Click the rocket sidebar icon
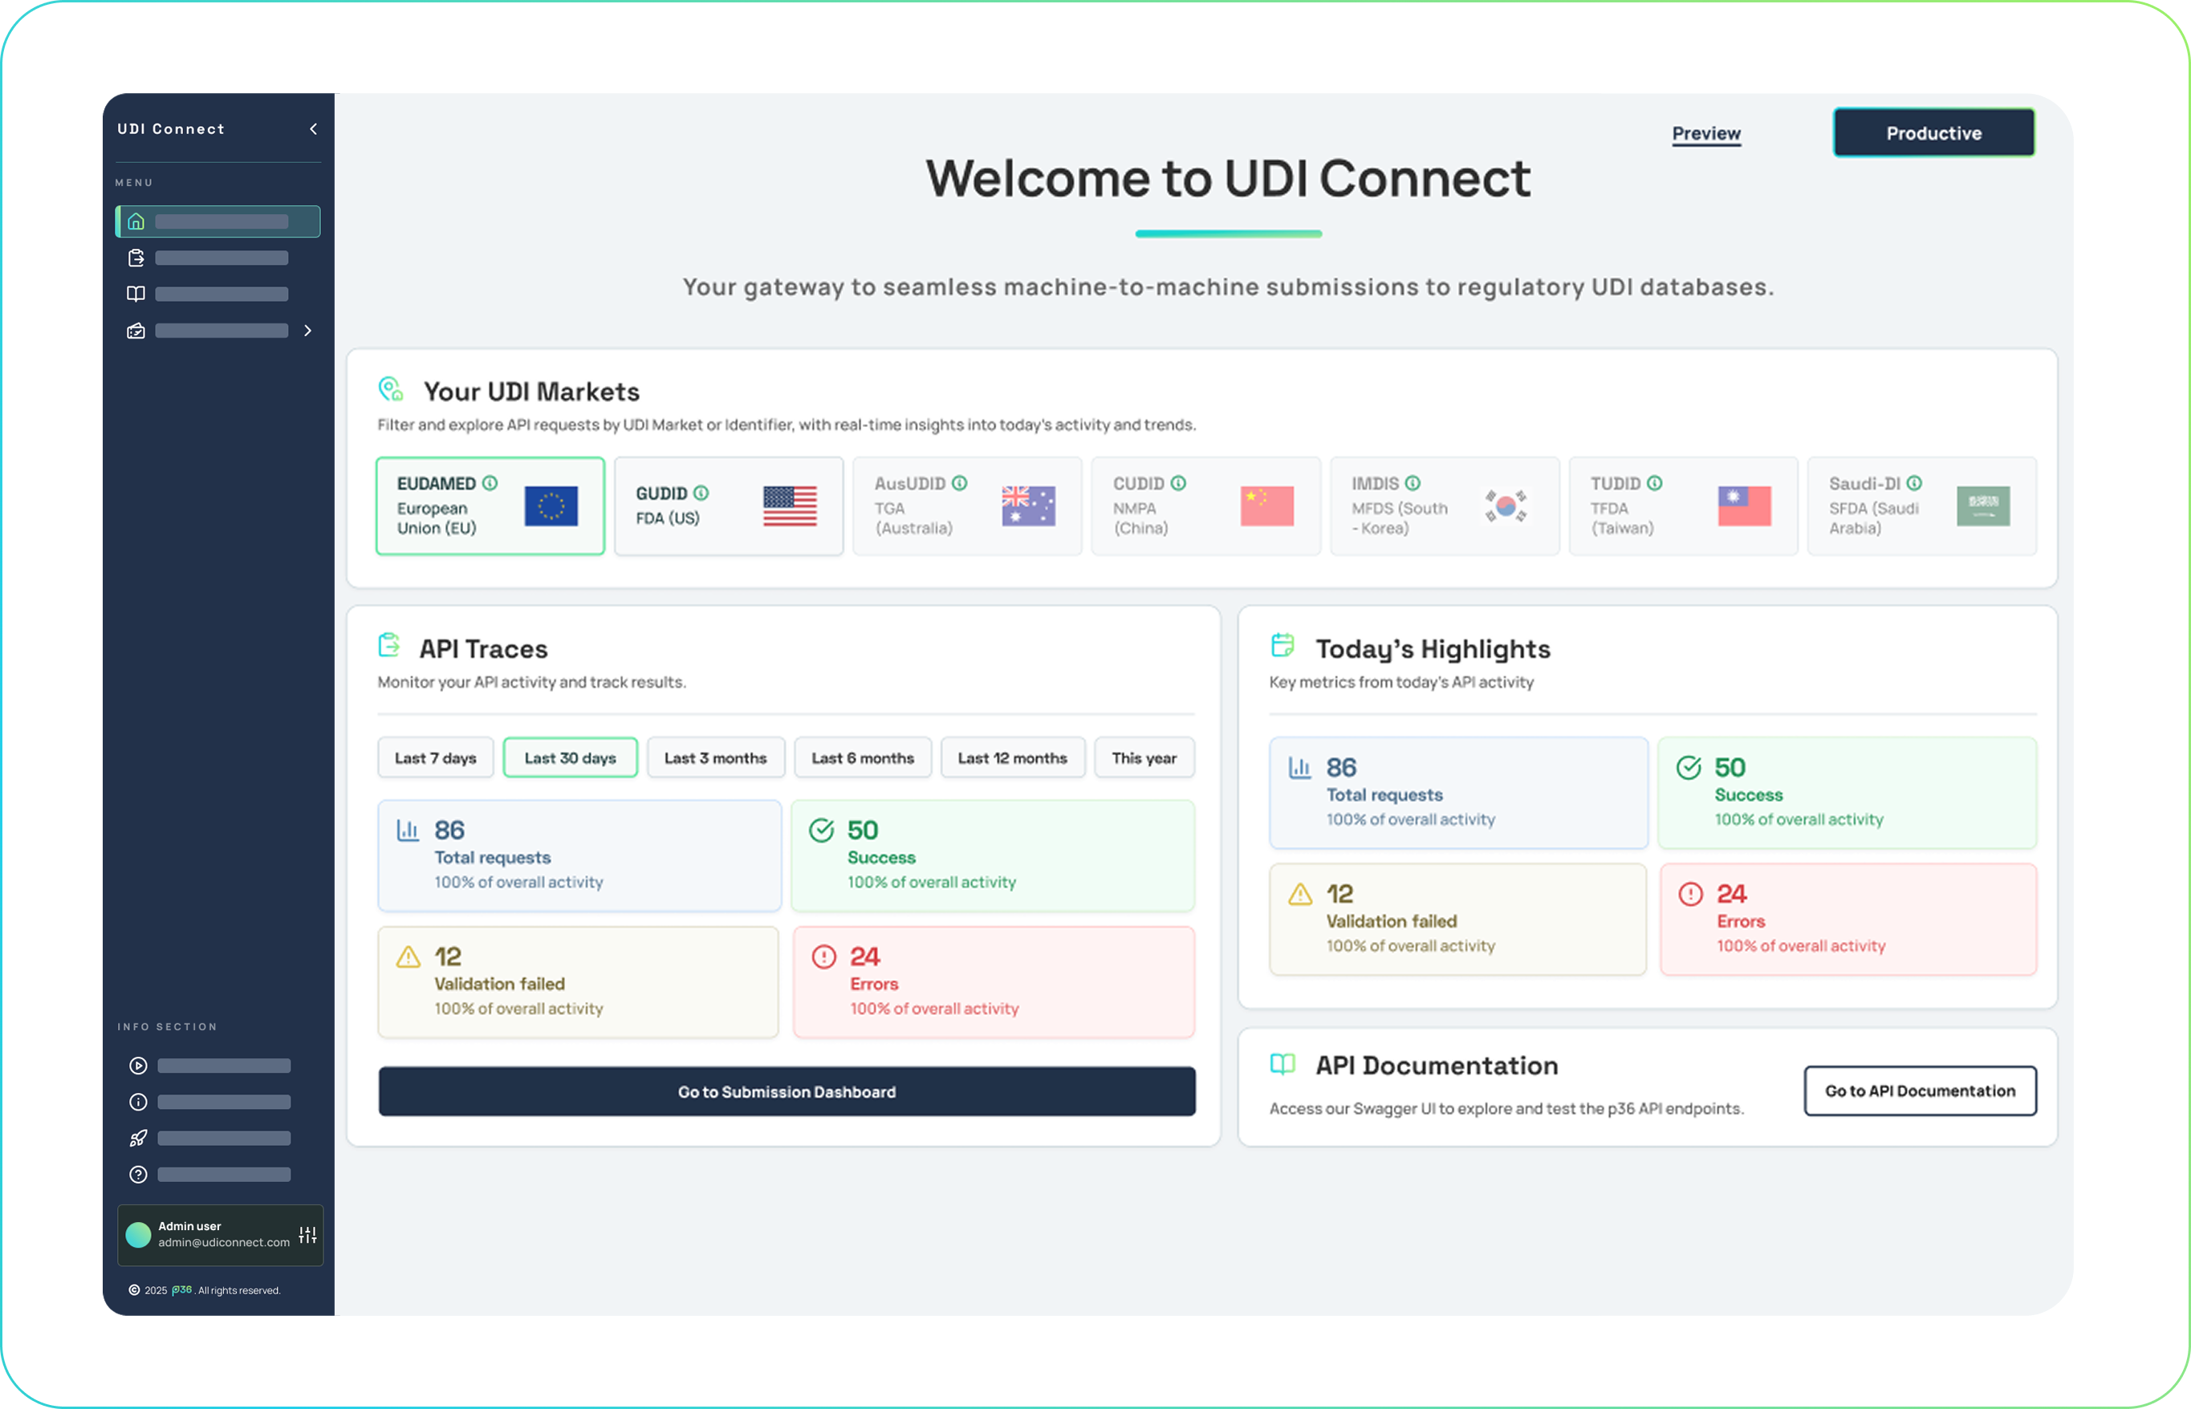 pos(138,1138)
